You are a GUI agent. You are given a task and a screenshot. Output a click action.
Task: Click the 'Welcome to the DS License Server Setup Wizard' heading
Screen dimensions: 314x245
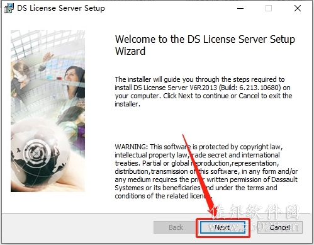click(205, 45)
